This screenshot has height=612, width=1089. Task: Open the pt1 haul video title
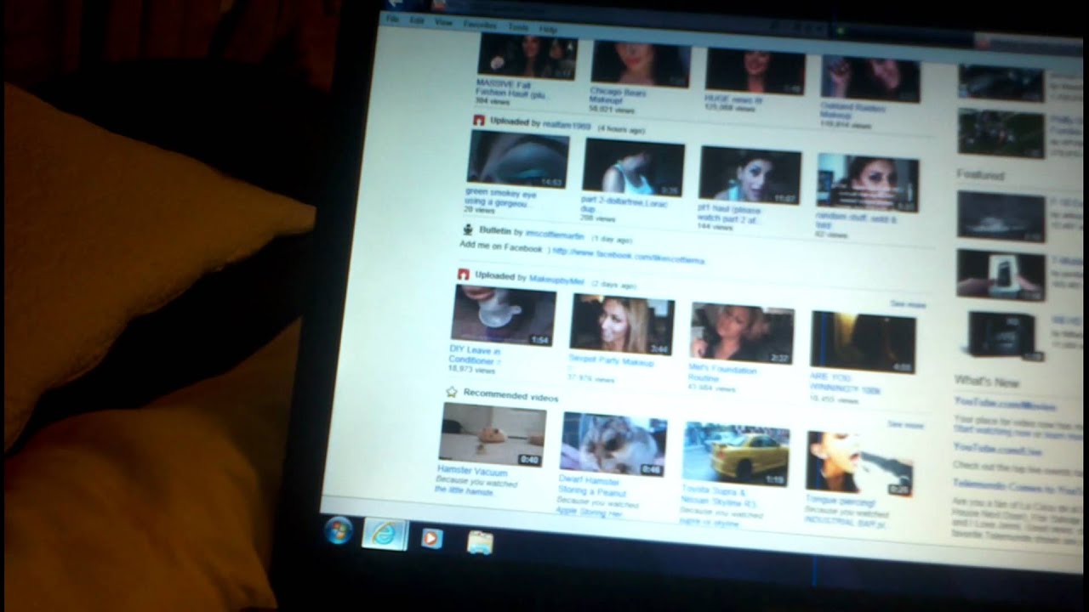730,213
